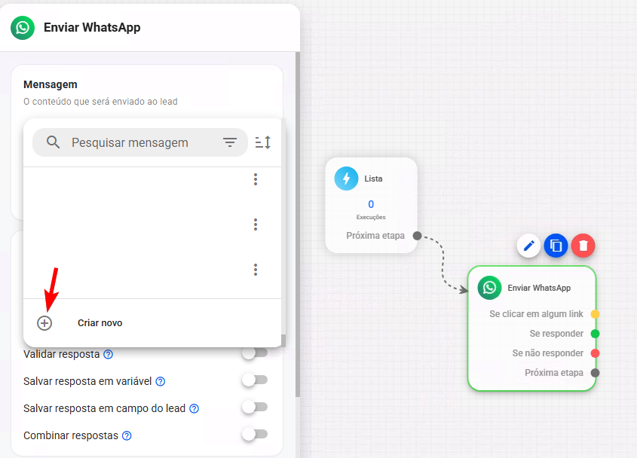
Task: Open help for Salvar resposta em variável
Action: click(161, 382)
